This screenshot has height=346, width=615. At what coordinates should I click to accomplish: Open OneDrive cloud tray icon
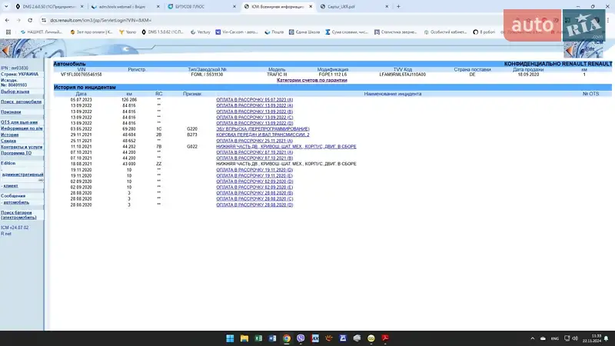[543, 338]
